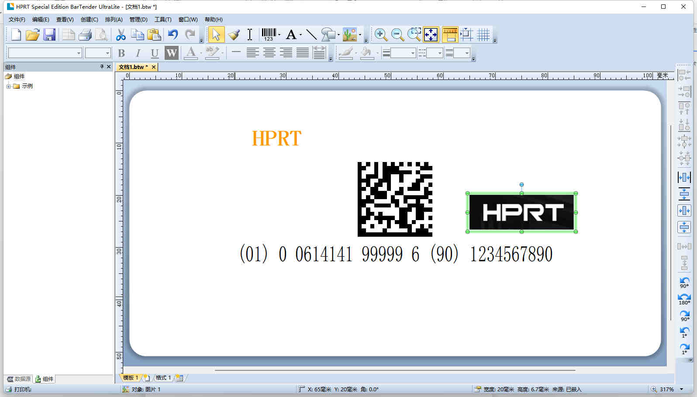Expand the 示例 folder in tree

coord(8,86)
